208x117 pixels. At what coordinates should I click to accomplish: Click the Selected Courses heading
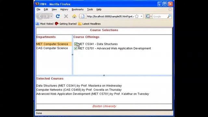50,79
